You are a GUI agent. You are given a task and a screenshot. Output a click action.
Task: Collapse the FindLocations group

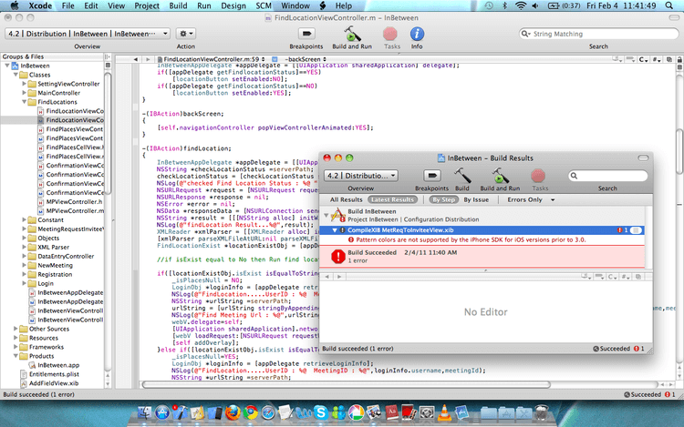[x=24, y=102]
